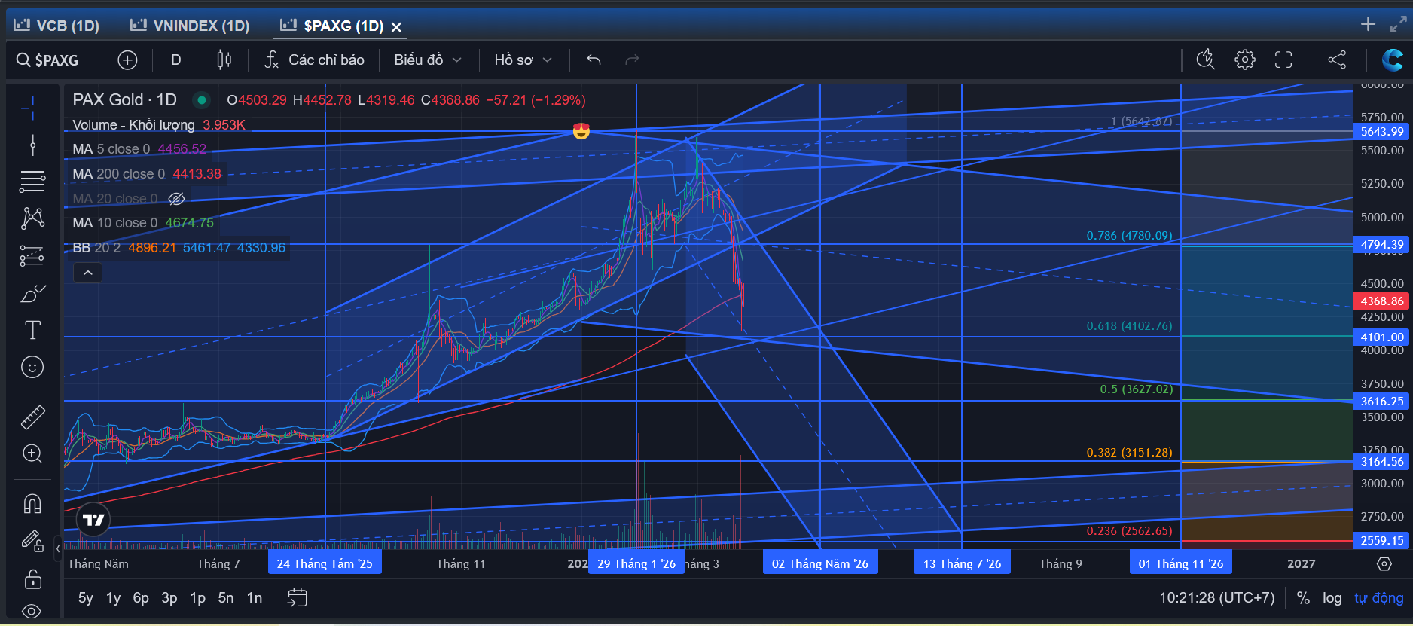Click the heart-eyes emoji on the chart
This screenshot has height=626, width=1413.
pyautogui.click(x=581, y=132)
